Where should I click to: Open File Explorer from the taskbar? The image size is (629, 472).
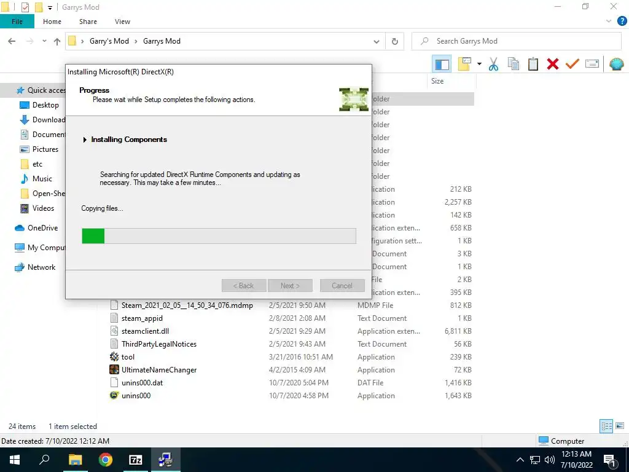[x=75, y=460]
